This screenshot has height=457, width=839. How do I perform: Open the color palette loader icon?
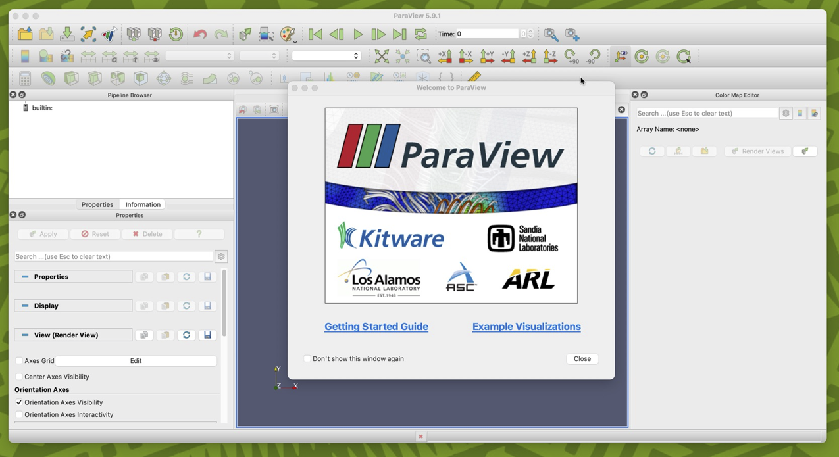pos(288,34)
